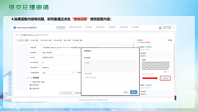Open the 临床研究办公室 tab
Viewport: 198px width, 111px height.
coord(75,27)
